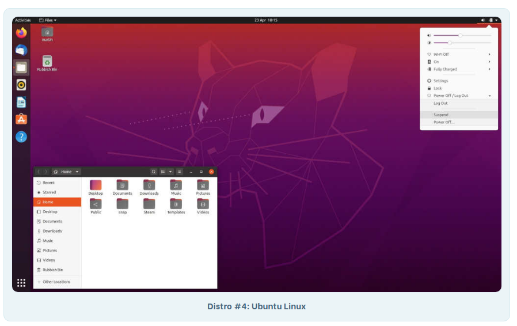The image size is (517, 326).
Task: Launch Ubuntu Software from the dock
Action: point(21,119)
